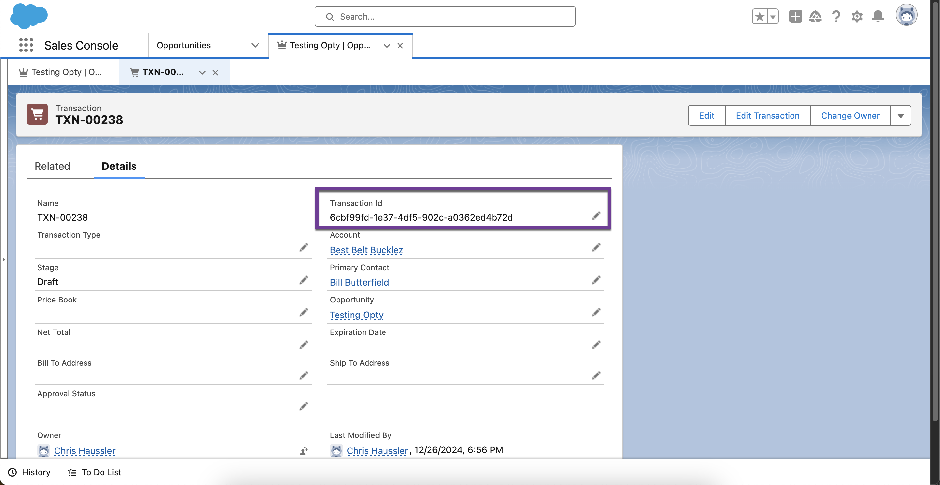The width and height of the screenshot is (940, 485).
Task: Select the Details tab
Action: [119, 166]
